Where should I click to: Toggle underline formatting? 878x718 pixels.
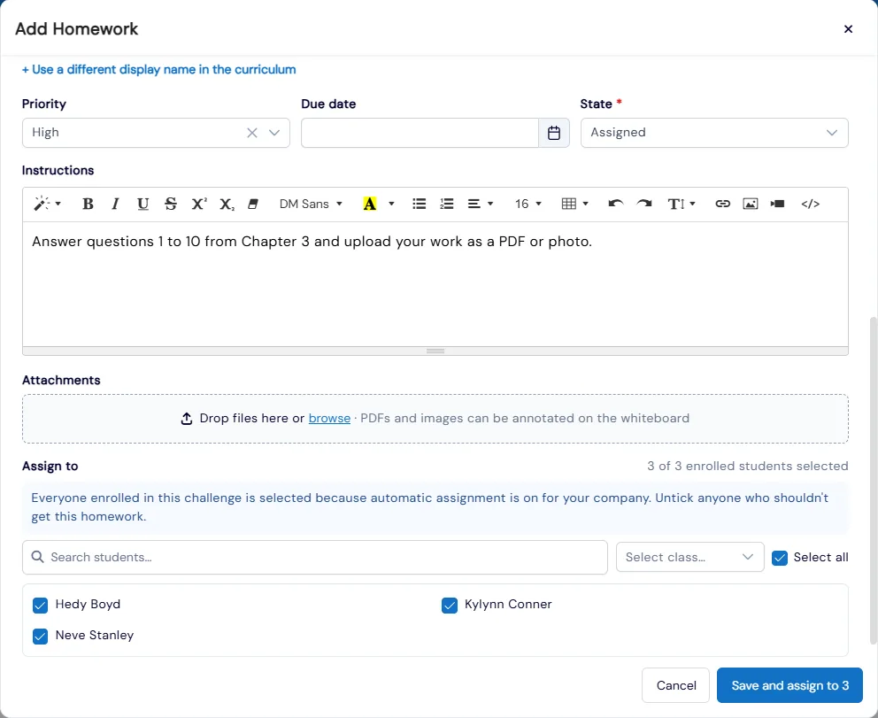142,204
